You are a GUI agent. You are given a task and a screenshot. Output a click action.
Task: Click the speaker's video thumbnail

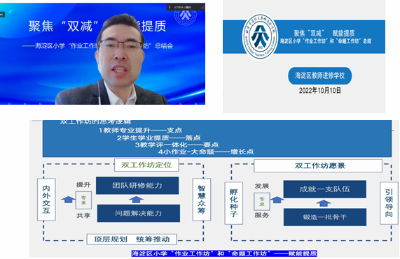pos(102,54)
